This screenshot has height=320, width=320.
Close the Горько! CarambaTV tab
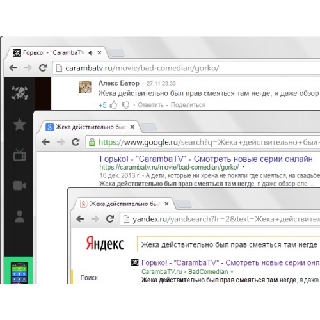[x=99, y=52]
